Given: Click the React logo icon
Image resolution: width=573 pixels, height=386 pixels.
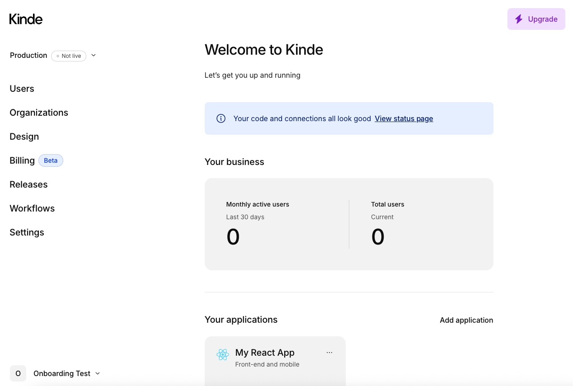Looking at the screenshot, I should 223,354.
